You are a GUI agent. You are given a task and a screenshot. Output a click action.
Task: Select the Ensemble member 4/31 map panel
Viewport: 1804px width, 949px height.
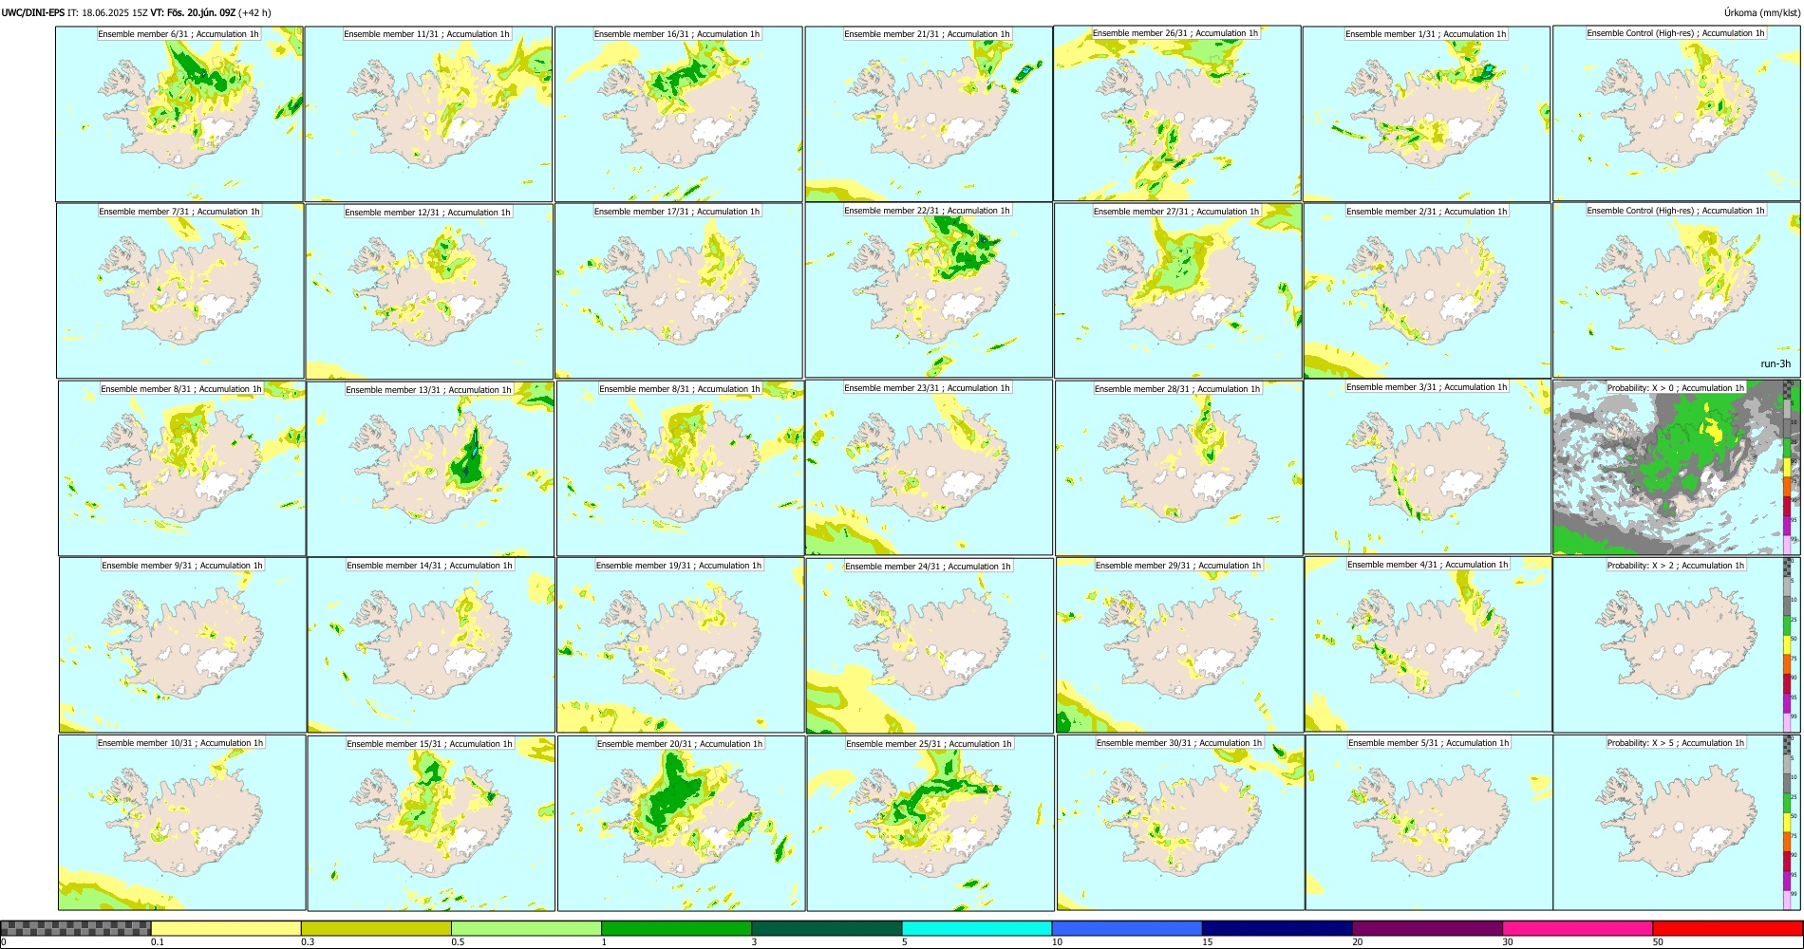pos(1428,644)
